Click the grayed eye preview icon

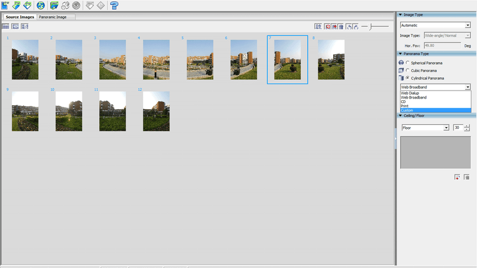click(76, 5)
